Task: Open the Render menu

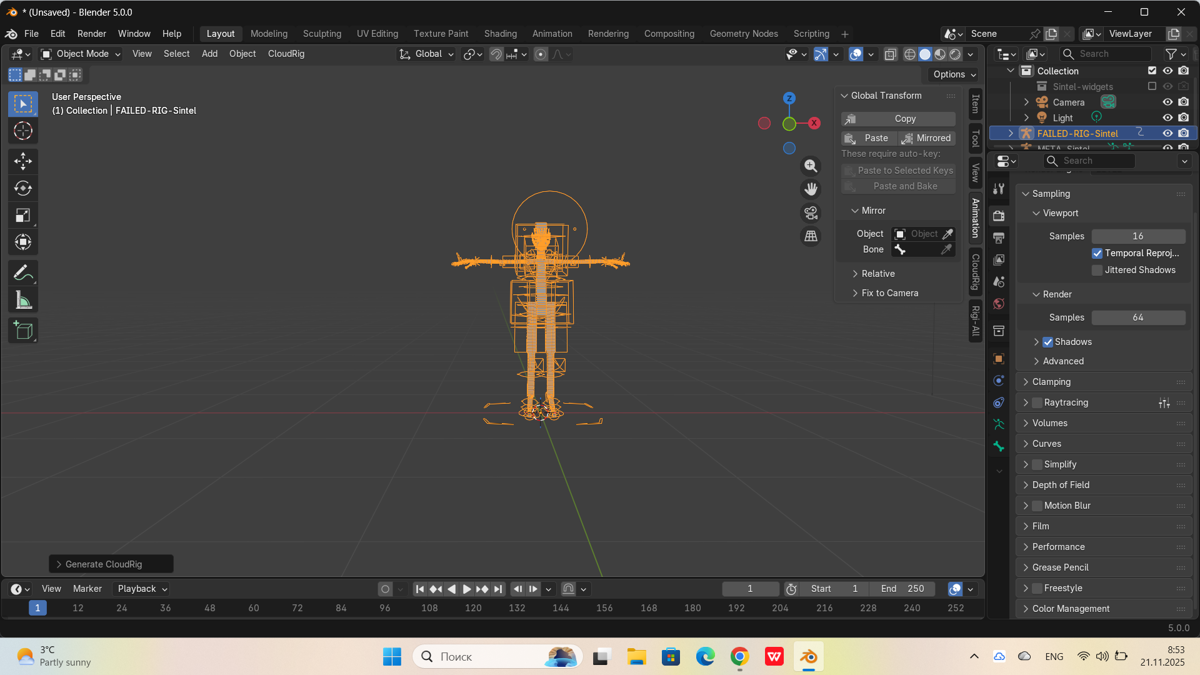Action: point(92,34)
